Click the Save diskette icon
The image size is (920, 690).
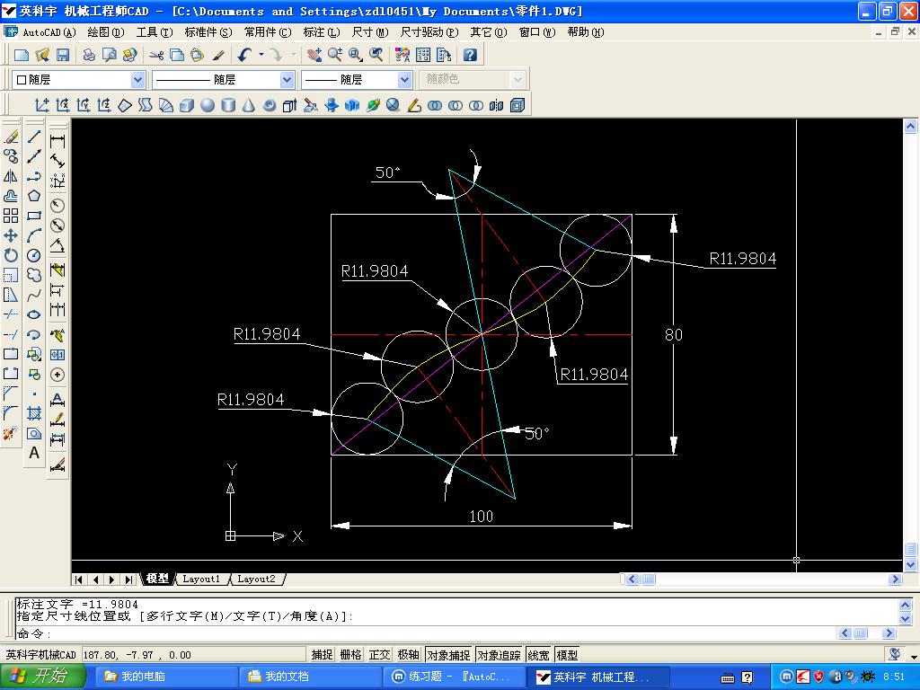(x=63, y=55)
